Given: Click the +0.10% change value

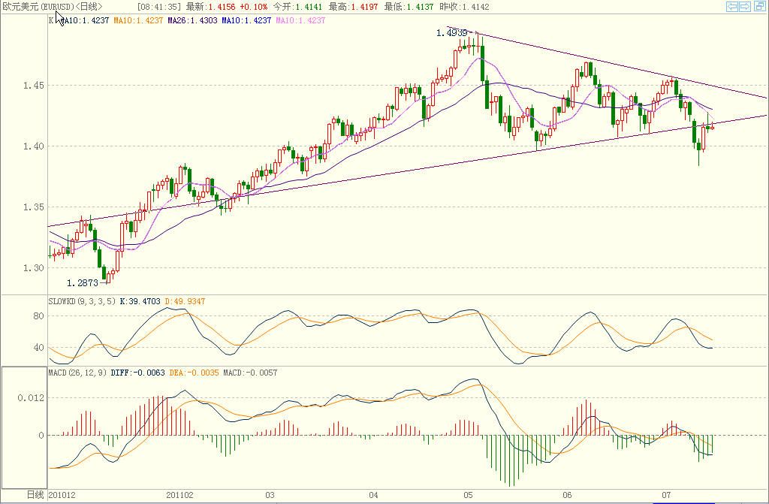Looking at the screenshot, I should (x=254, y=7).
